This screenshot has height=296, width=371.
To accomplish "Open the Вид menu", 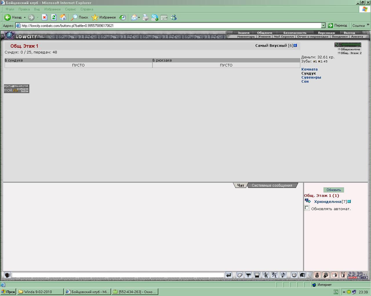I will point(37,9).
